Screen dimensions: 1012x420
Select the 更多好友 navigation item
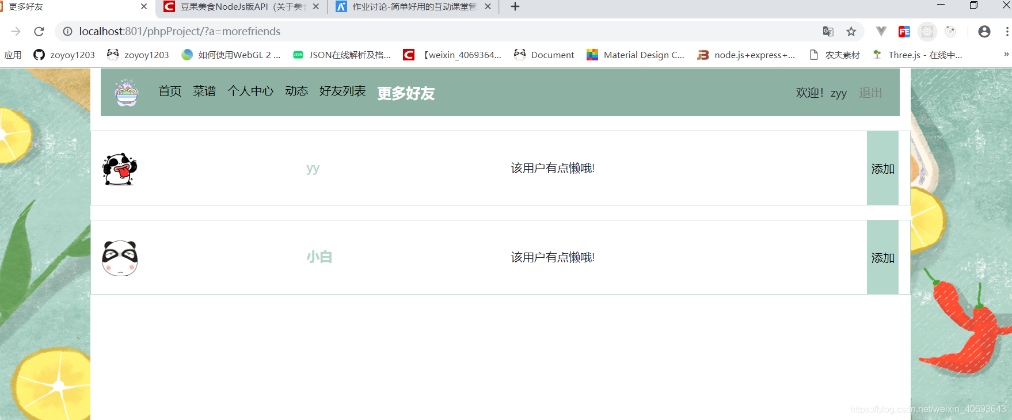[406, 93]
